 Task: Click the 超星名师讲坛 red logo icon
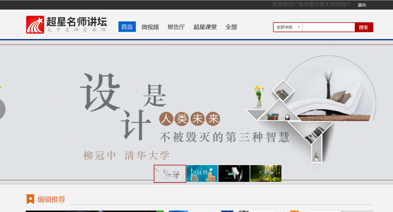pyautogui.click(x=35, y=25)
